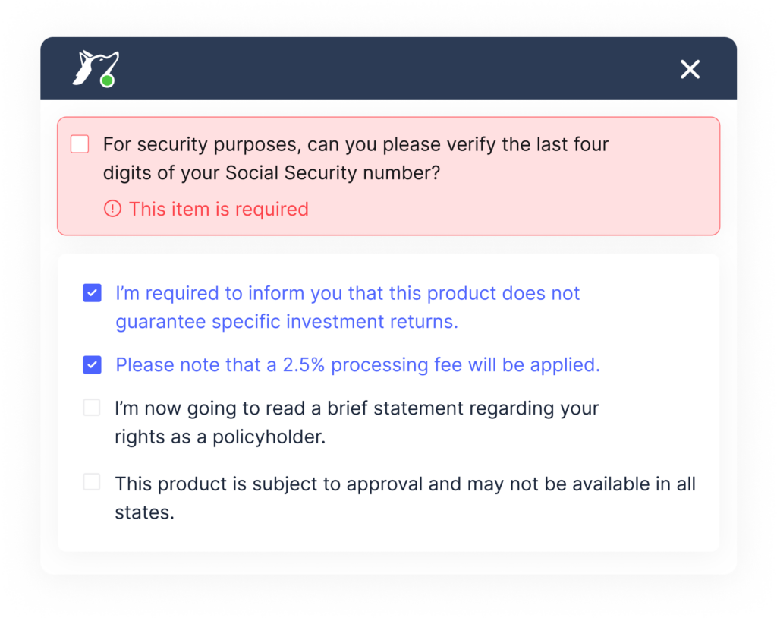The height and width of the screenshot is (618, 777).
Task: Uncheck the investment returns disclosure checkbox
Action: (x=92, y=292)
